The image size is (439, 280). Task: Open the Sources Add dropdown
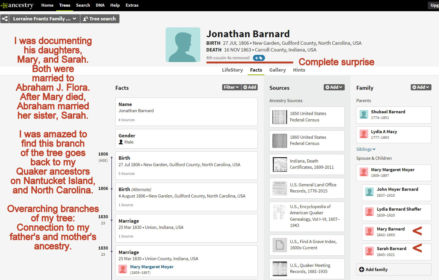(x=334, y=87)
